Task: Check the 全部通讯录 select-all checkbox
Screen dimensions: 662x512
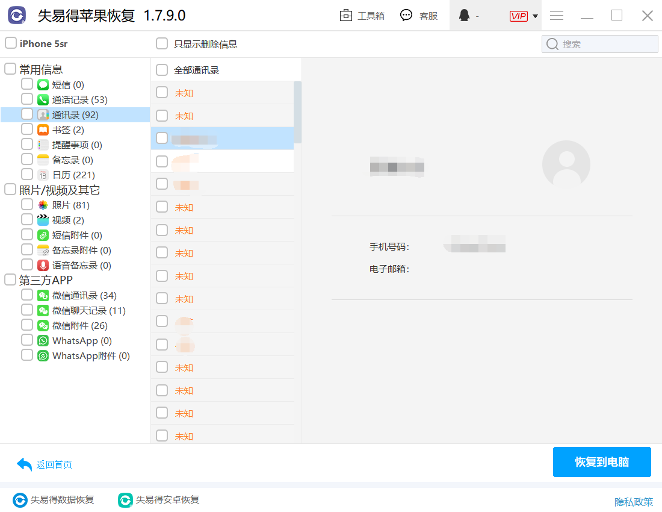Action: pos(162,70)
